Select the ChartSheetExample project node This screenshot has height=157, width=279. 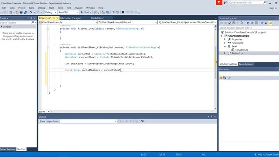pyautogui.click(x=238, y=36)
